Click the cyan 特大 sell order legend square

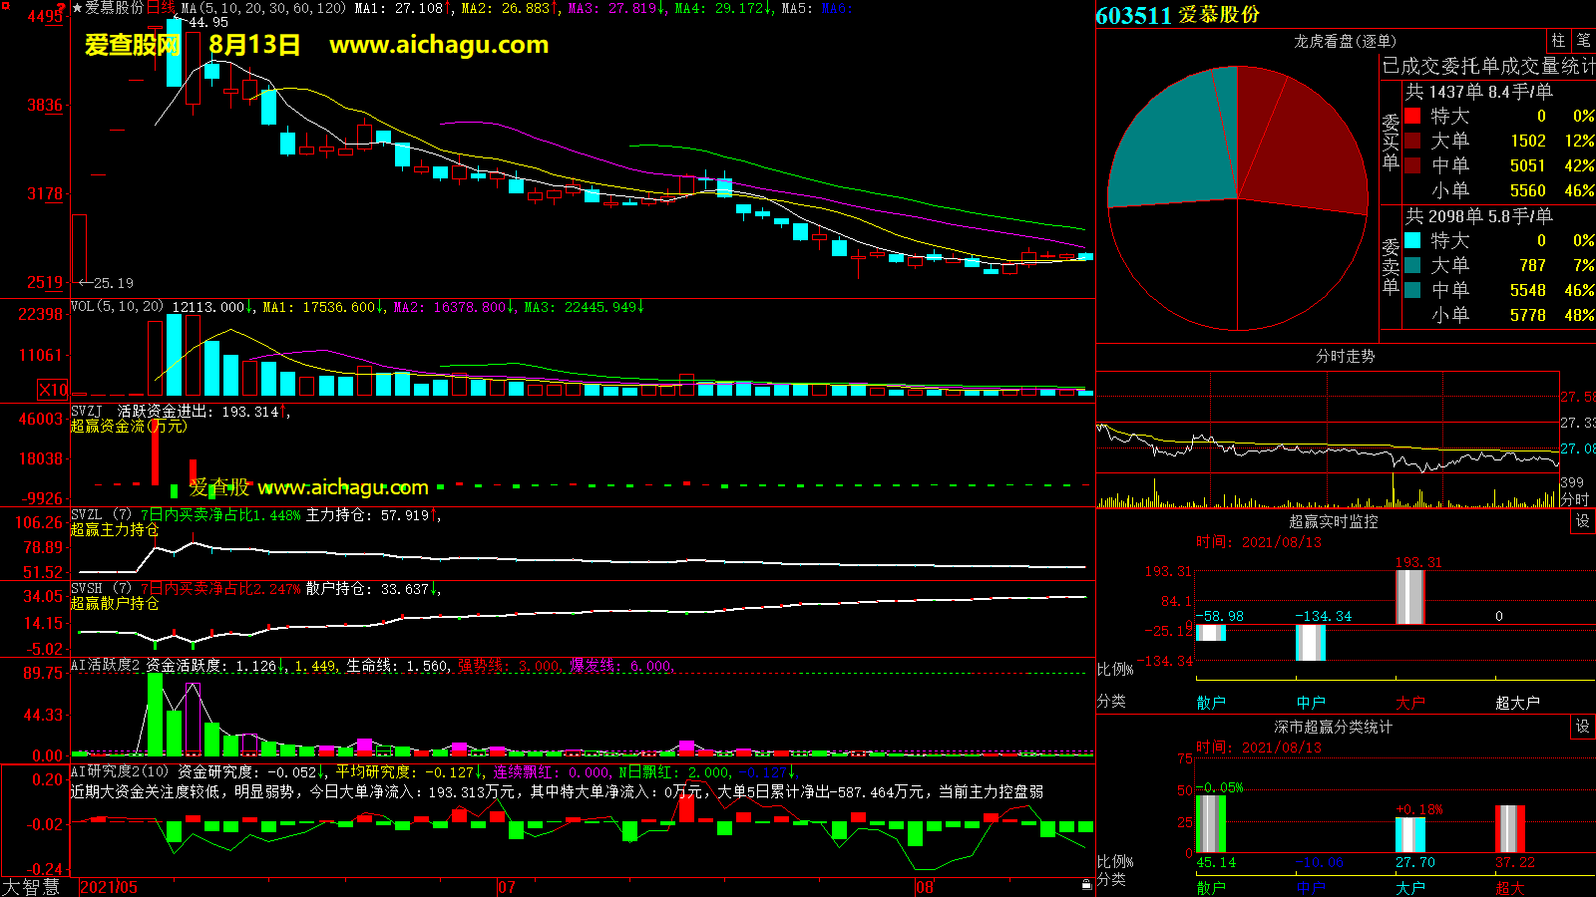1412,240
